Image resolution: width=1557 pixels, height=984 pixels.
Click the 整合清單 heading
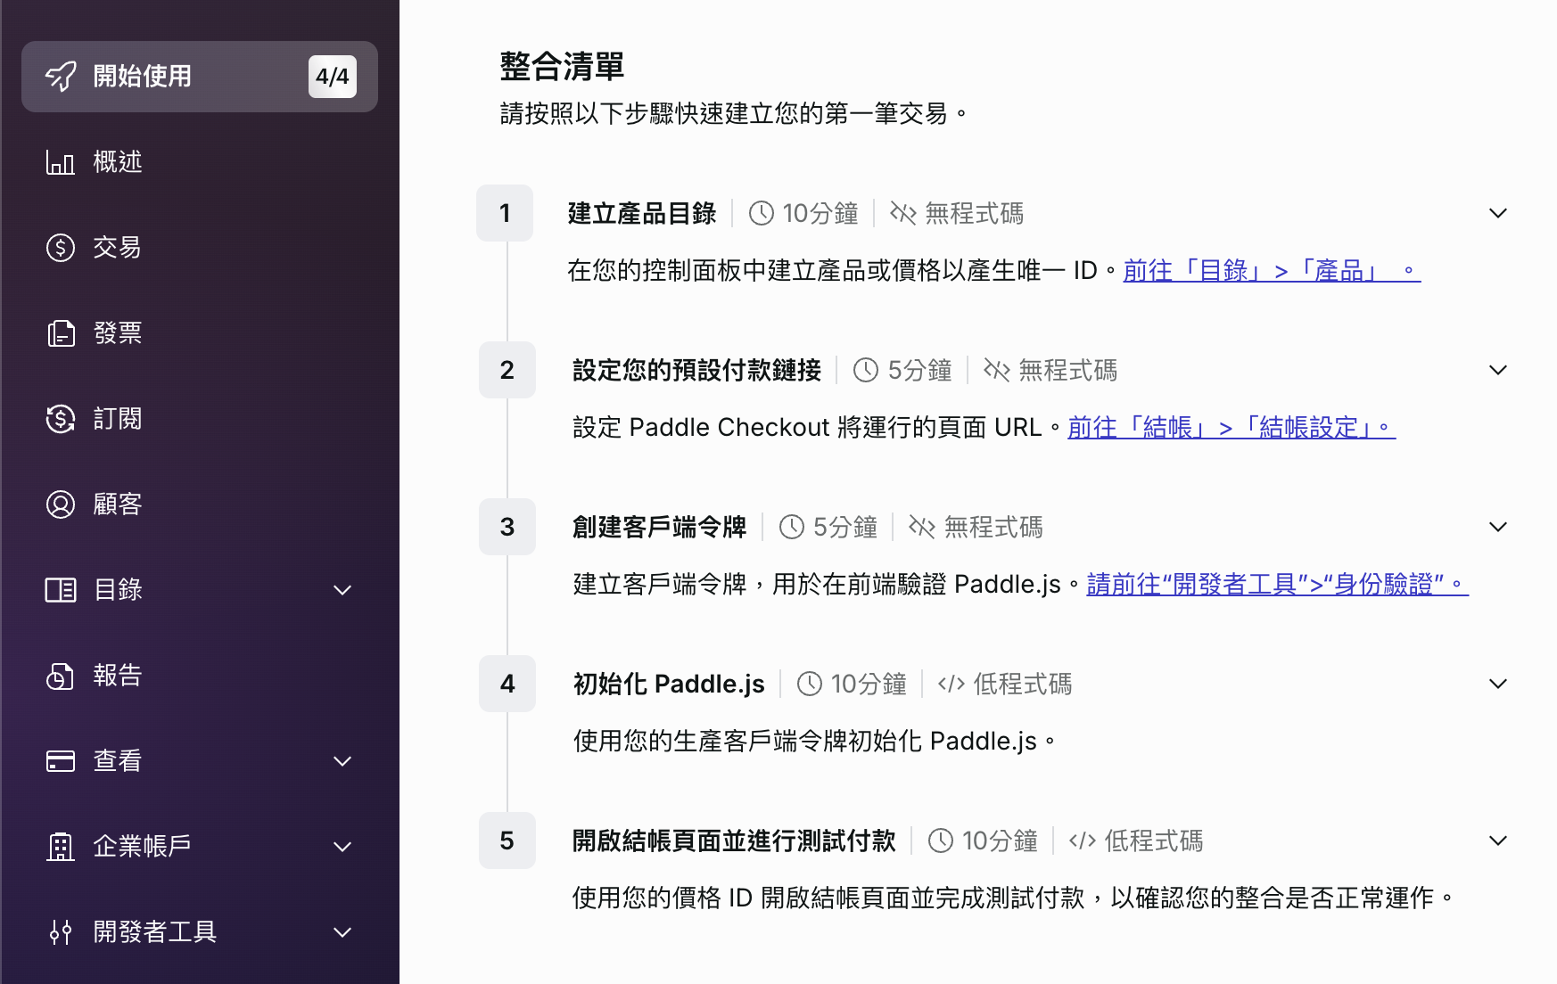562,66
